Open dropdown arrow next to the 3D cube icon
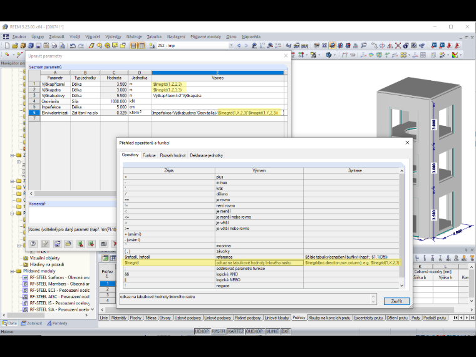The width and height of the screenshot is (476, 357). 334,55
